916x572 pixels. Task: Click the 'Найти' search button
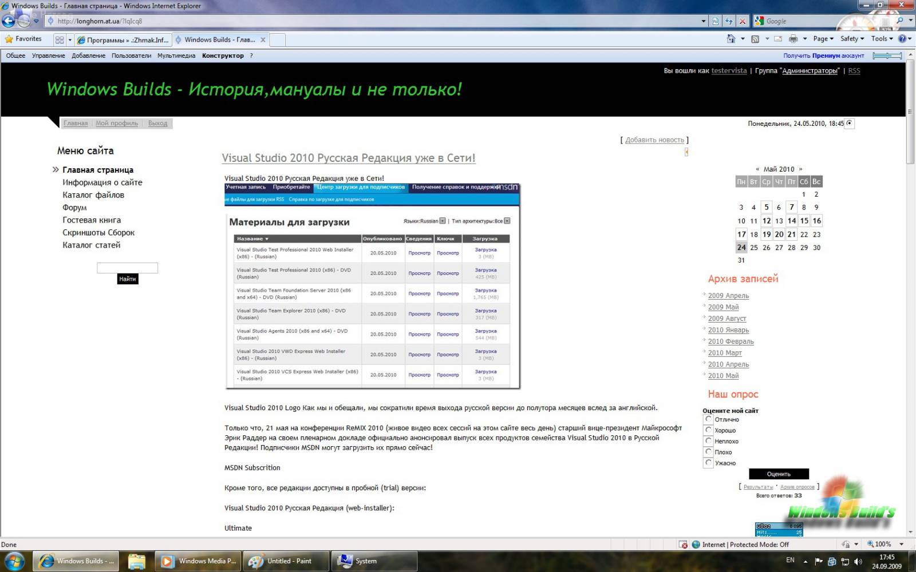(x=128, y=279)
